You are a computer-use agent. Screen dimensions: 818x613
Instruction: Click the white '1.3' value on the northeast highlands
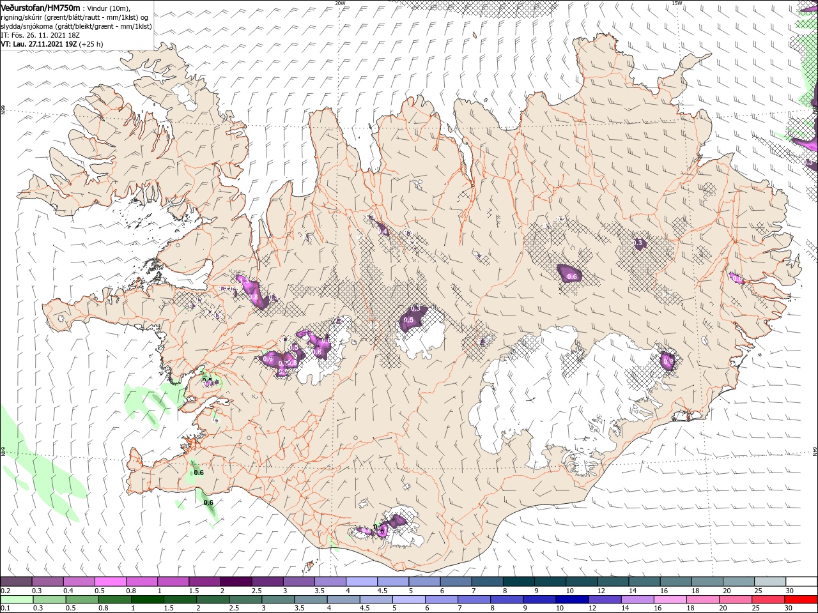coord(638,243)
